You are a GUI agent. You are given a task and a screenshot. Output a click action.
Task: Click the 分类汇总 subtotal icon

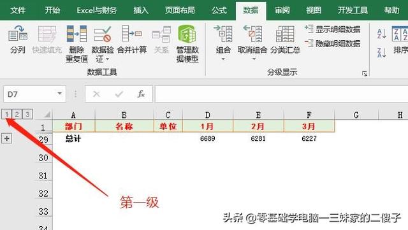pyautogui.click(x=285, y=34)
